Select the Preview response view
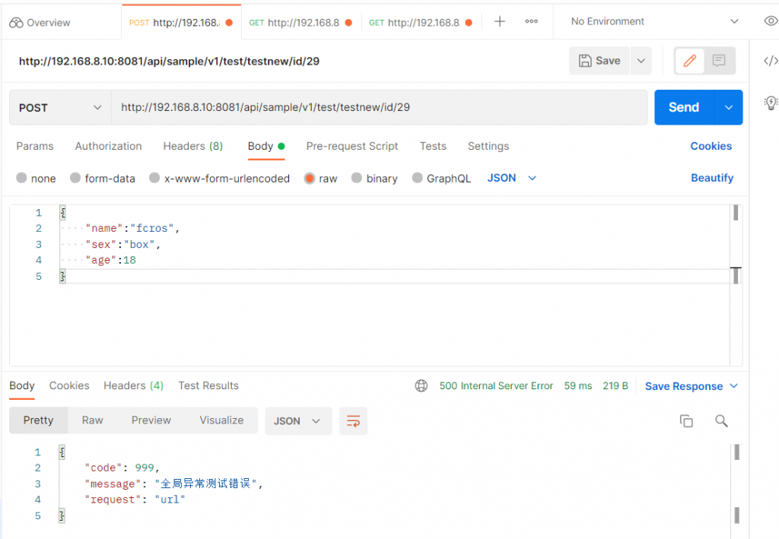779x539 pixels. 151,420
